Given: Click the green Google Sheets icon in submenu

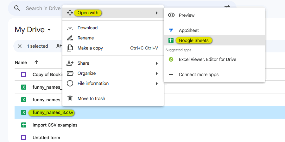Looking at the screenshot, I should coord(171,40).
